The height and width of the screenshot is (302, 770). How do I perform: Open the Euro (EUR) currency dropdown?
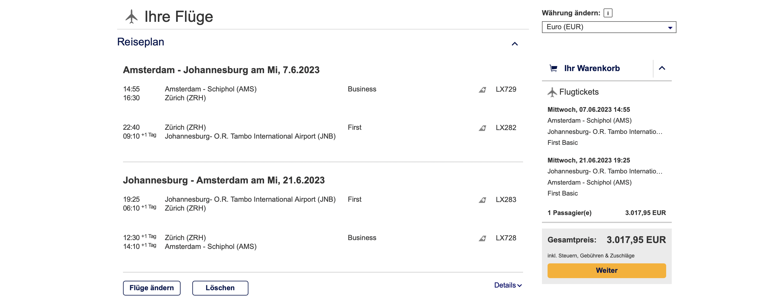coord(609,27)
